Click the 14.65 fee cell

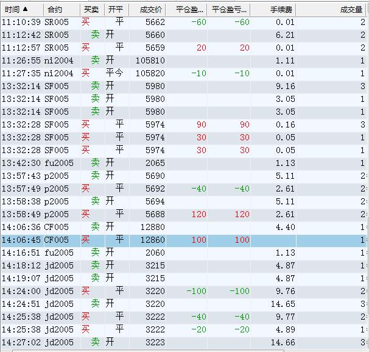tap(283, 304)
